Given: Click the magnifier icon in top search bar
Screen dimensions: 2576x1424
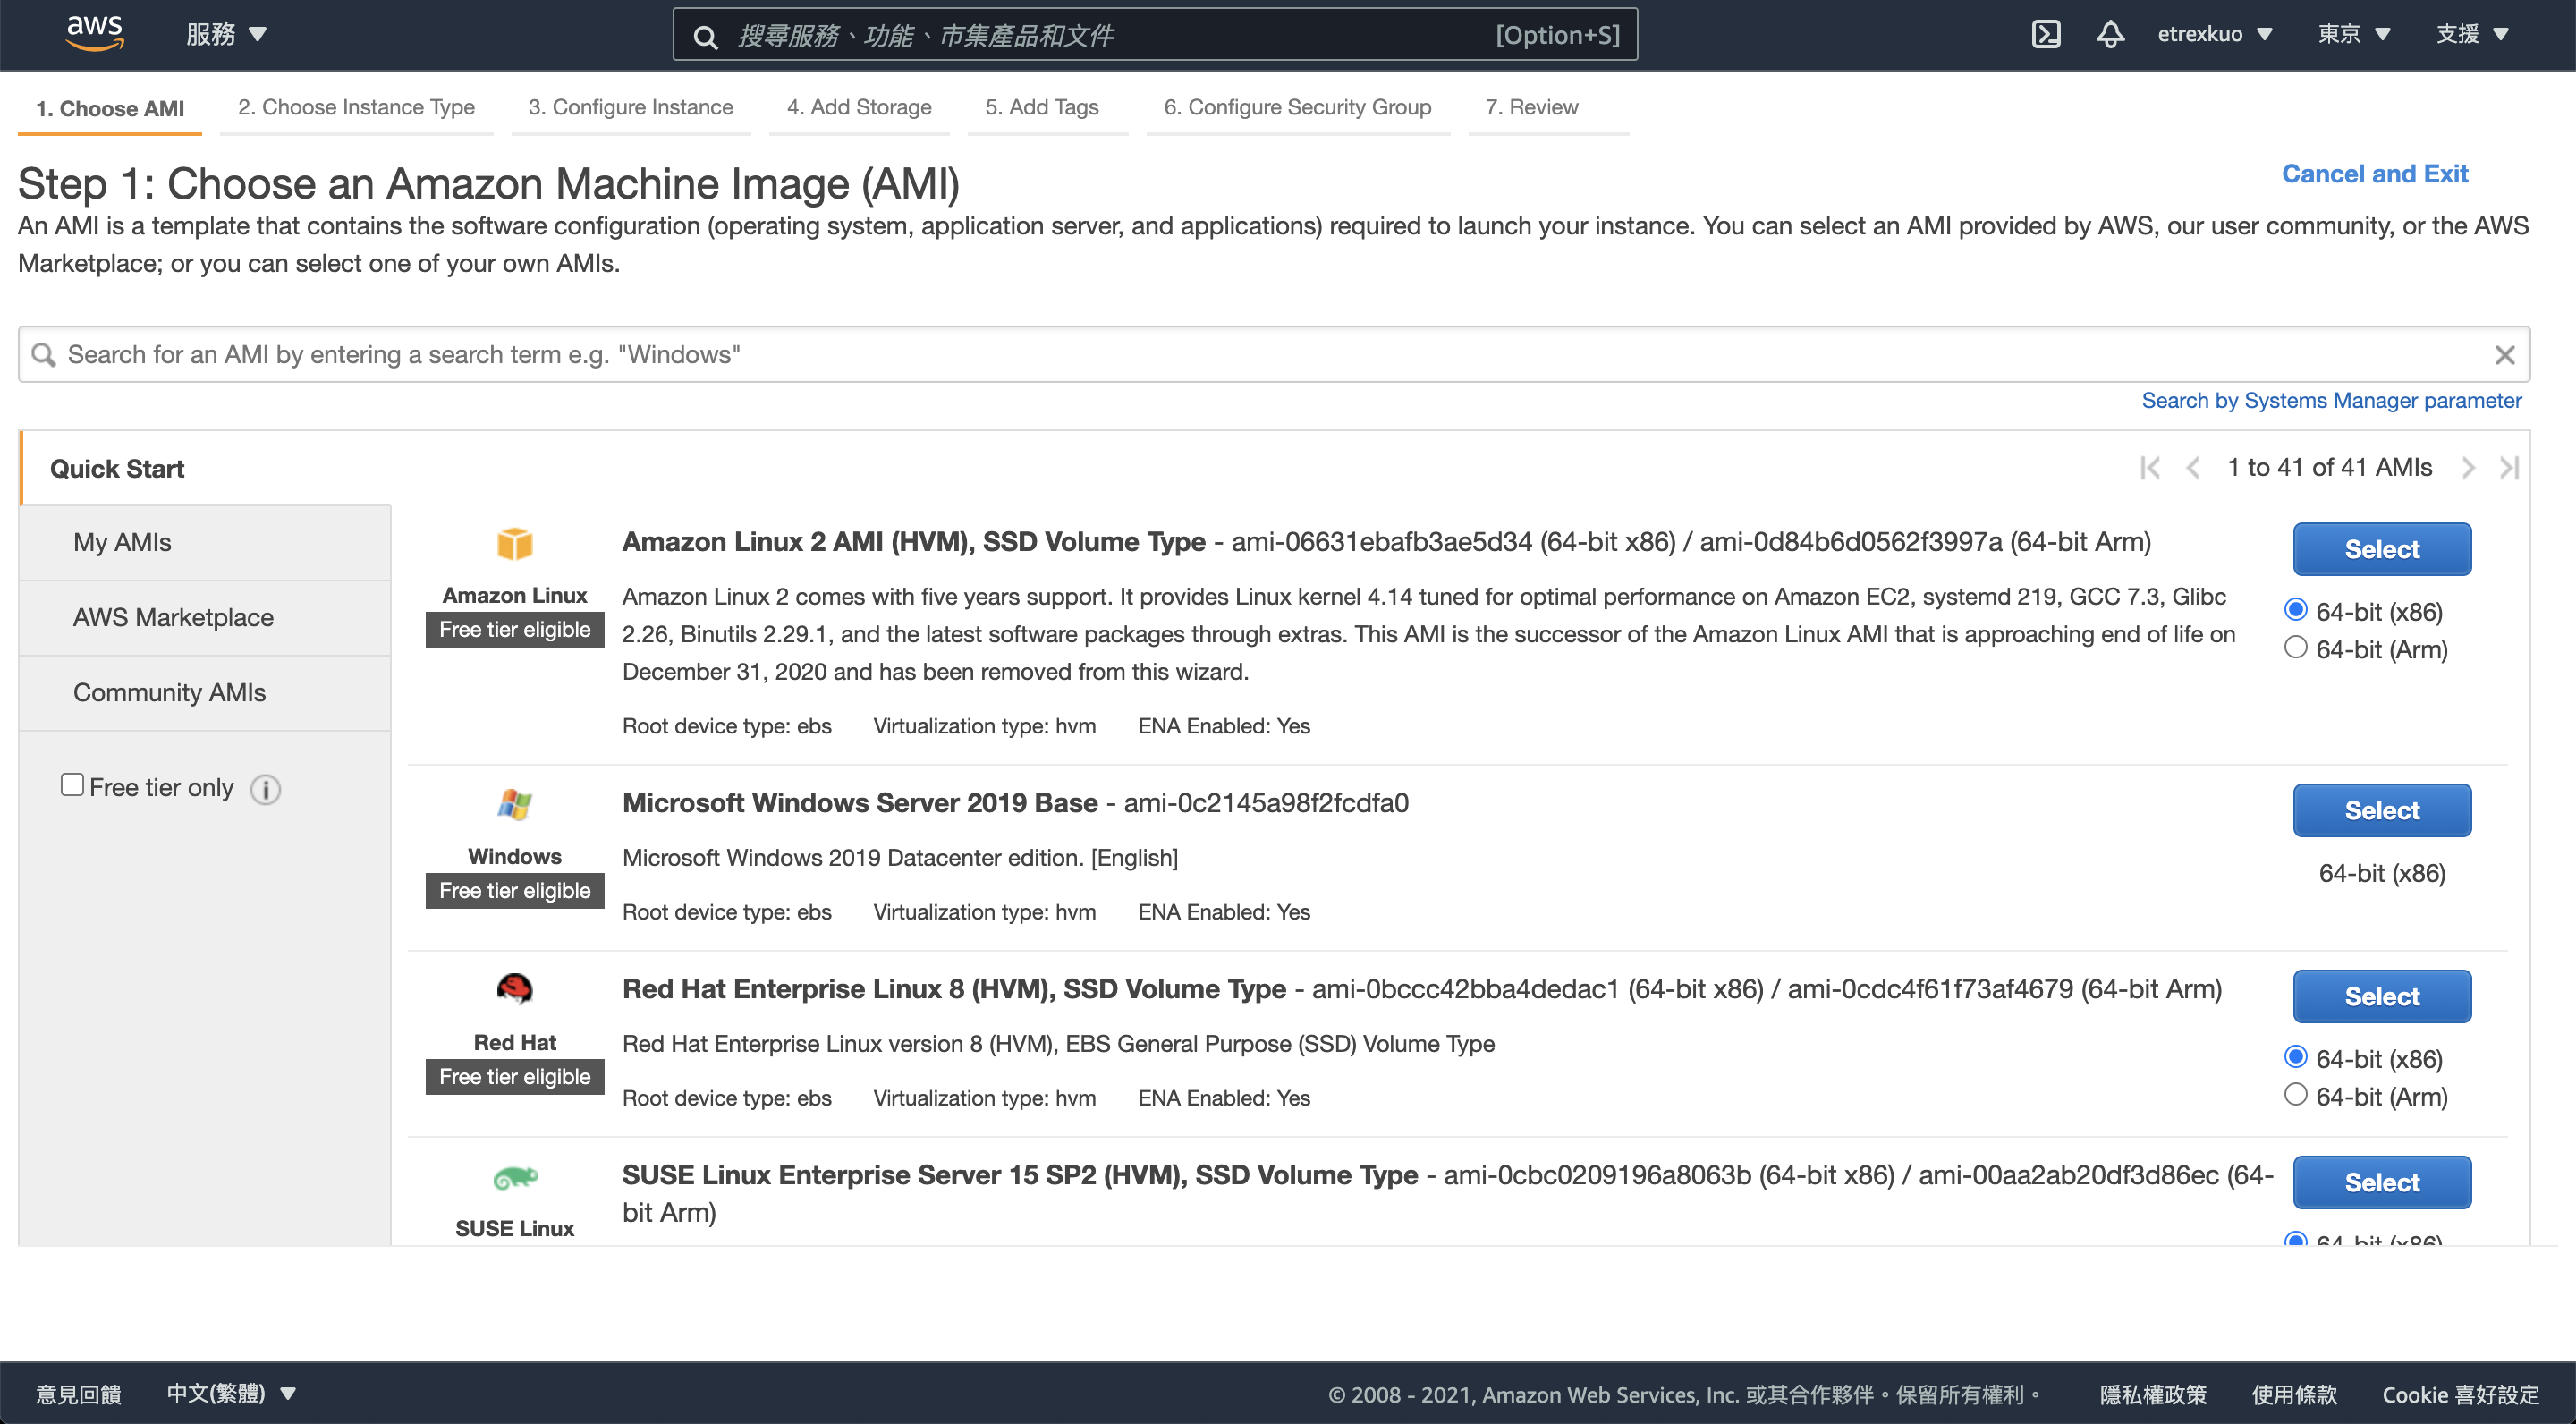Looking at the screenshot, I should (705, 37).
